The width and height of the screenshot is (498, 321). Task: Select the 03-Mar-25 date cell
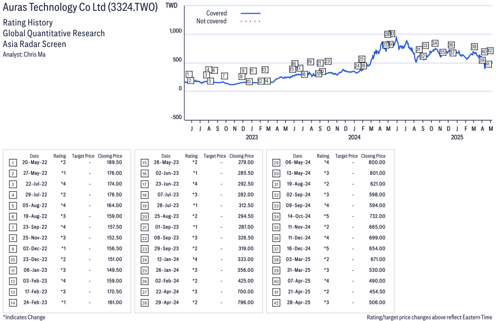pos(298,259)
